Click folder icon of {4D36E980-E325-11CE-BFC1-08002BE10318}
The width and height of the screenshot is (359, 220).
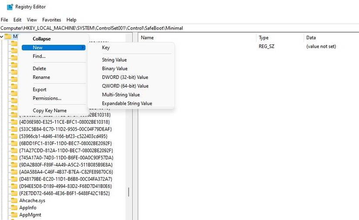(x=14, y=122)
